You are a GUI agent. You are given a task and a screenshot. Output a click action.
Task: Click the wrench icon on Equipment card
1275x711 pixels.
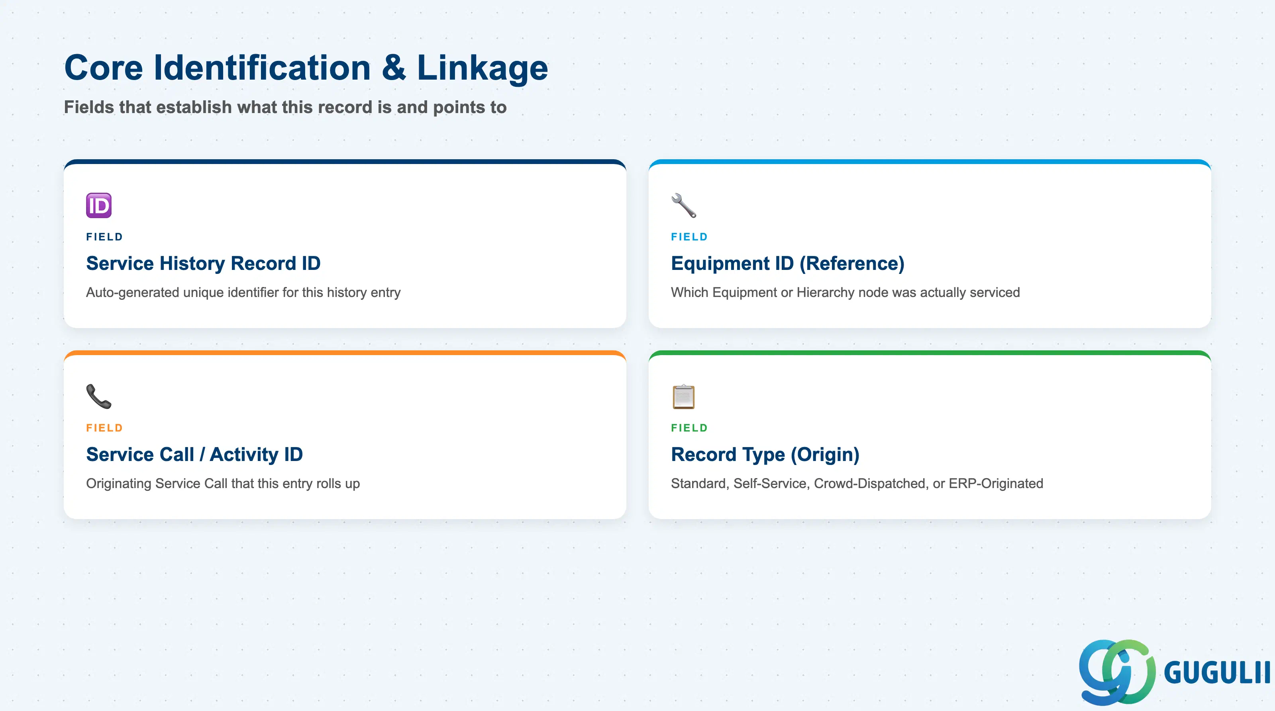coord(684,205)
